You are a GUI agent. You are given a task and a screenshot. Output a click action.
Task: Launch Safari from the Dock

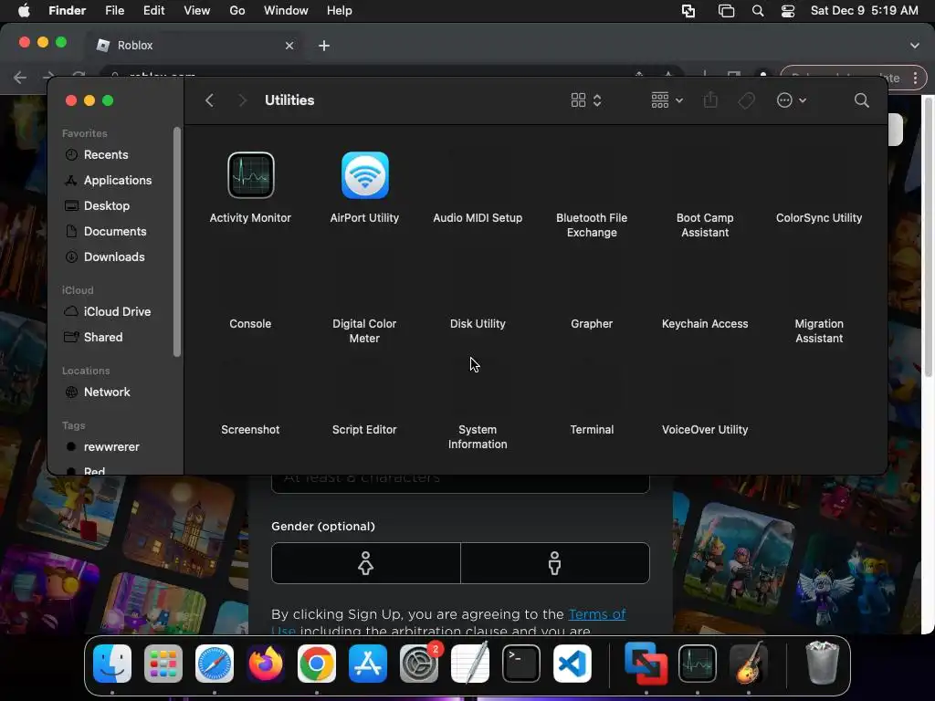coord(215,664)
